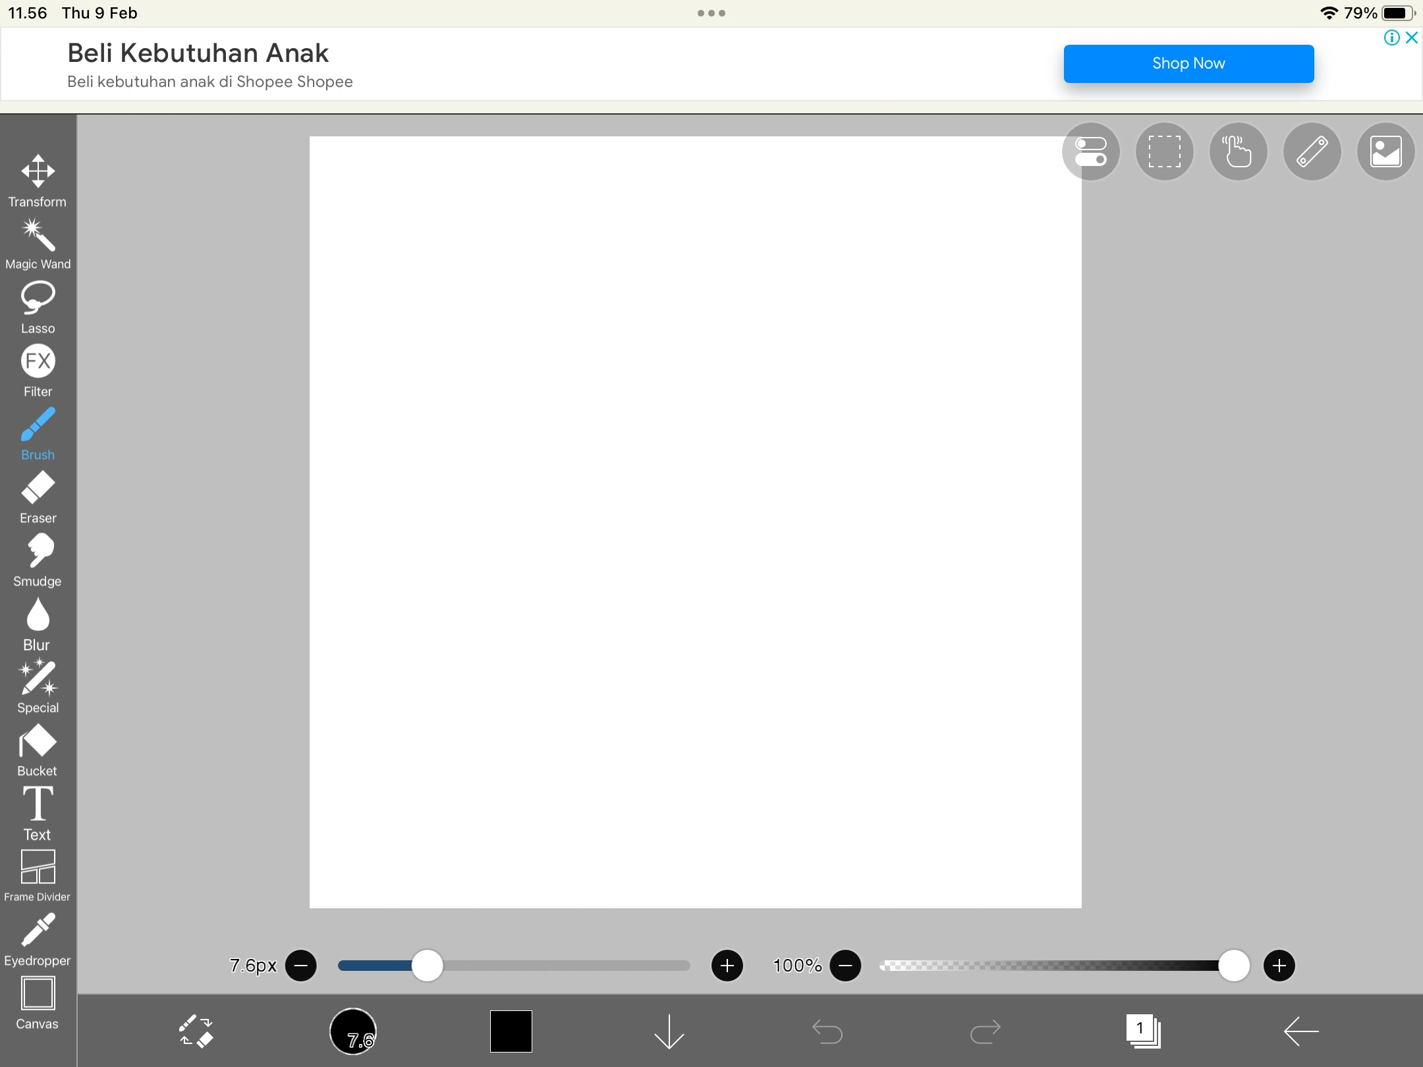Toggle the stabilizer hand-touch button
1423x1067 pixels.
tap(1238, 151)
